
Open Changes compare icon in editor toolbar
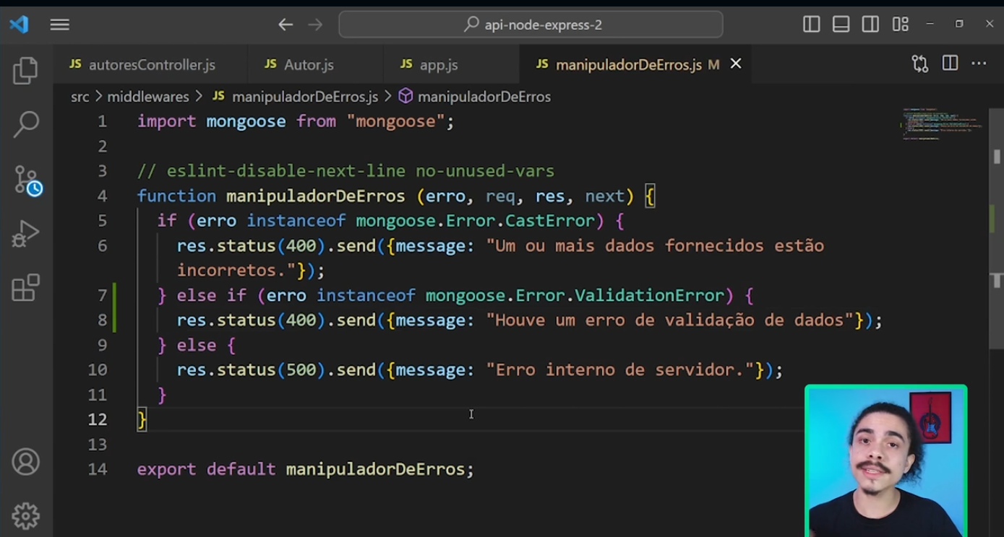coord(920,64)
